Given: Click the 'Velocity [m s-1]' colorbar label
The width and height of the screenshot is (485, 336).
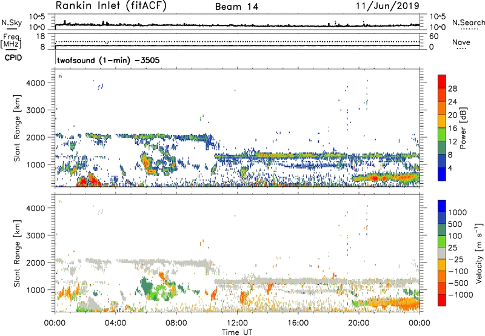Looking at the screenshot, I should [x=479, y=253].
